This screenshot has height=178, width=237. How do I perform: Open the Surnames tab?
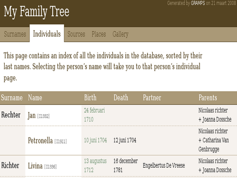pos(15,34)
